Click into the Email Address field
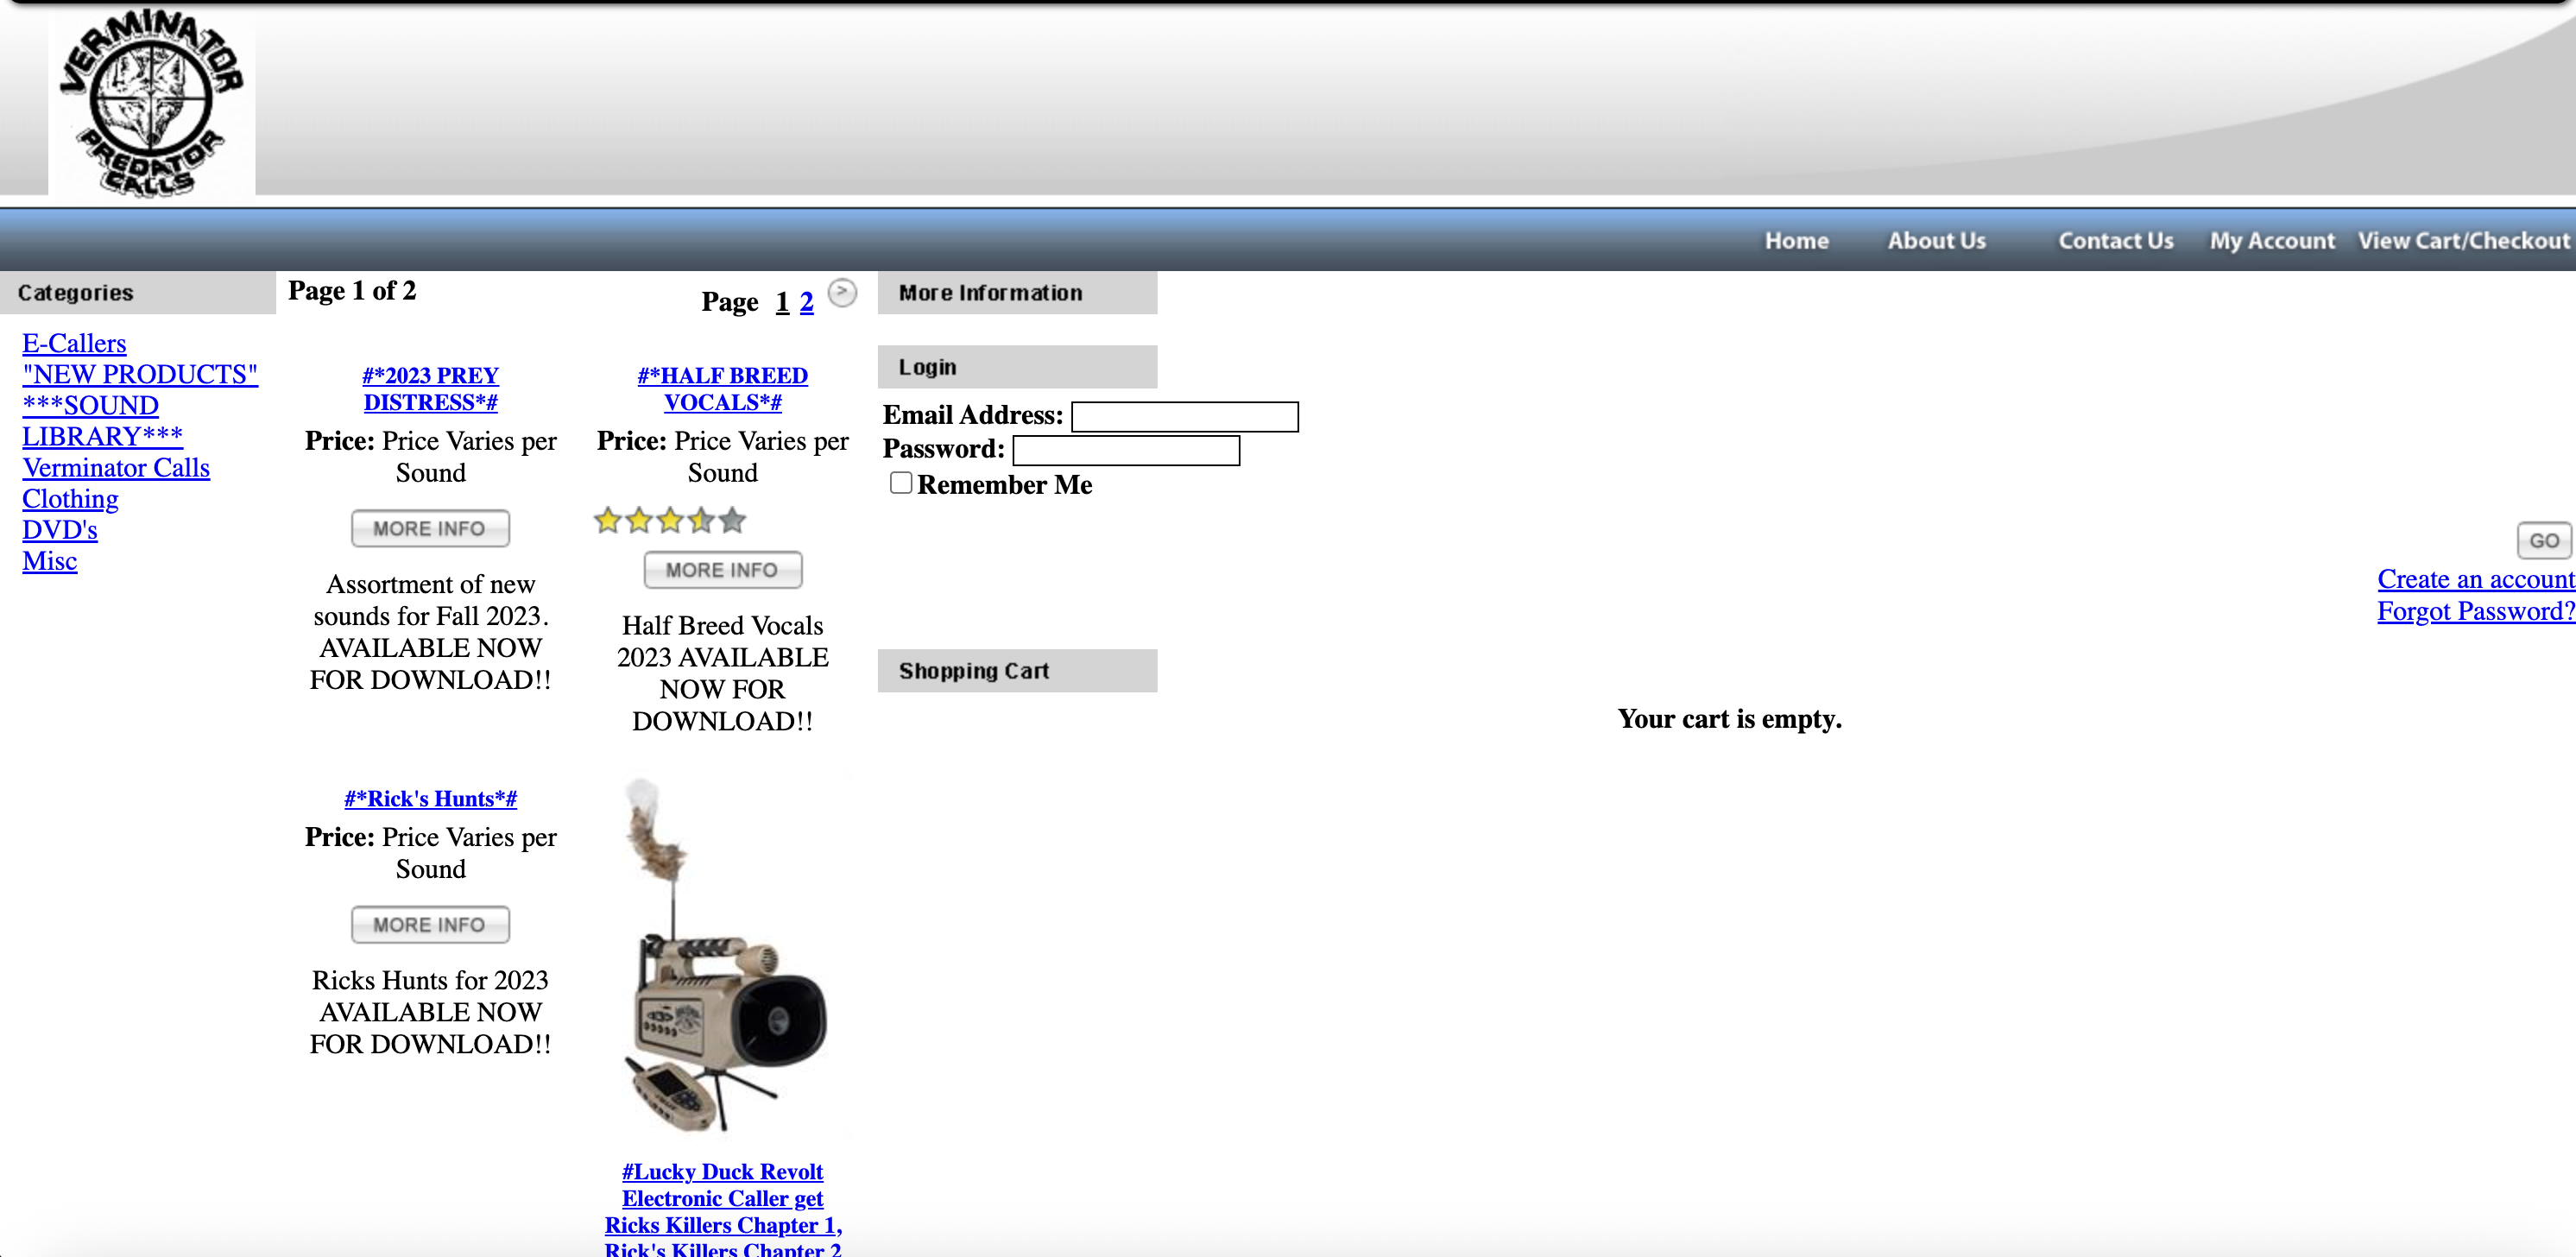 tap(1184, 417)
